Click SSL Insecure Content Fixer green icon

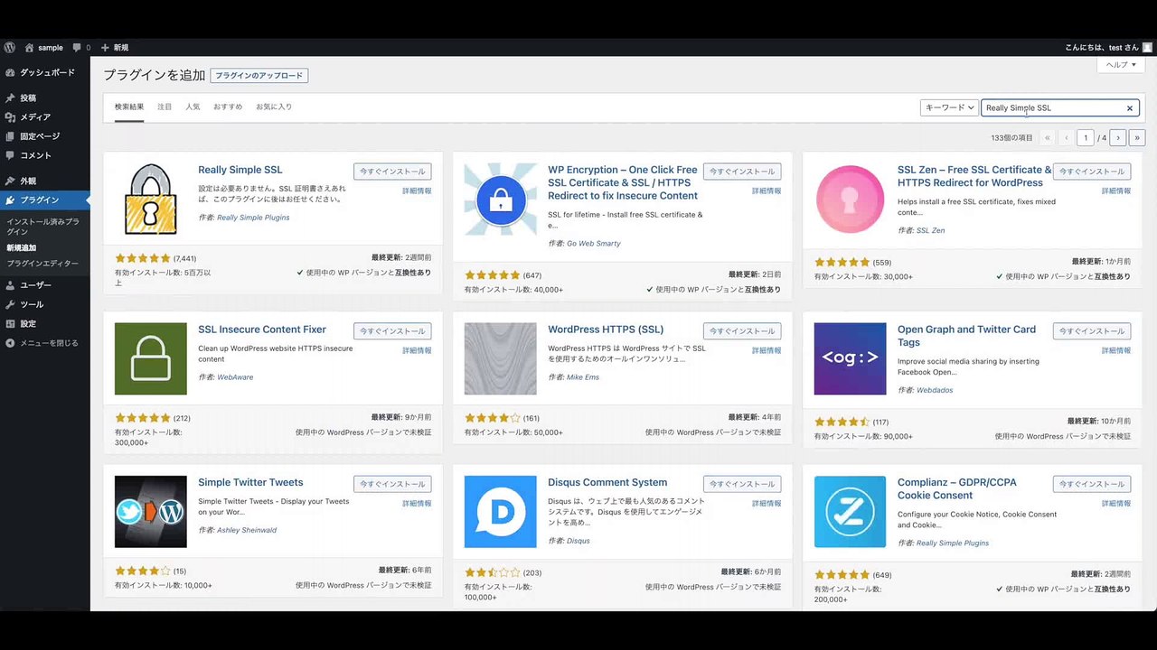tap(151, 358)
